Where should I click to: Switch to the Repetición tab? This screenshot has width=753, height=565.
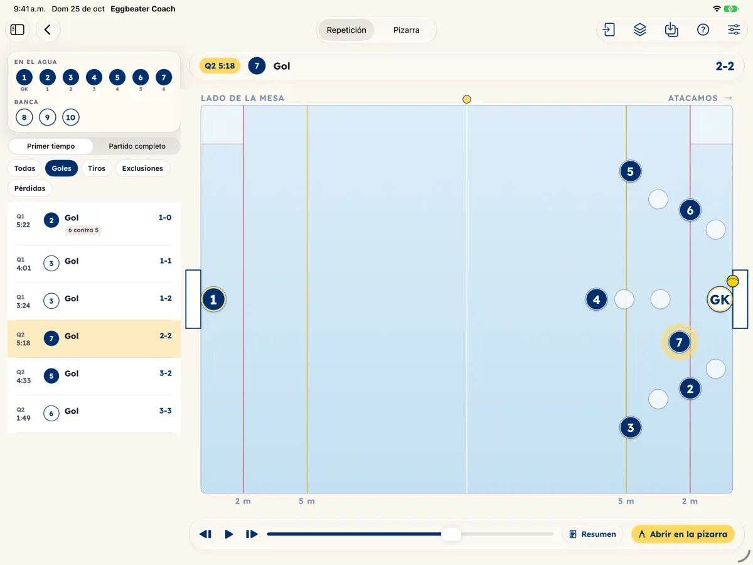point(346,30)
